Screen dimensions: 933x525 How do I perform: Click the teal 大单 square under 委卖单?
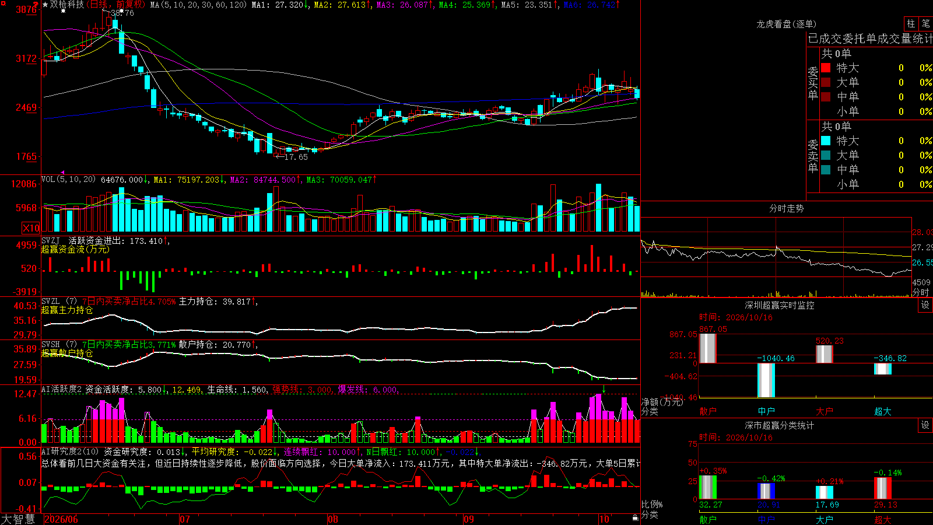(826, 155)
